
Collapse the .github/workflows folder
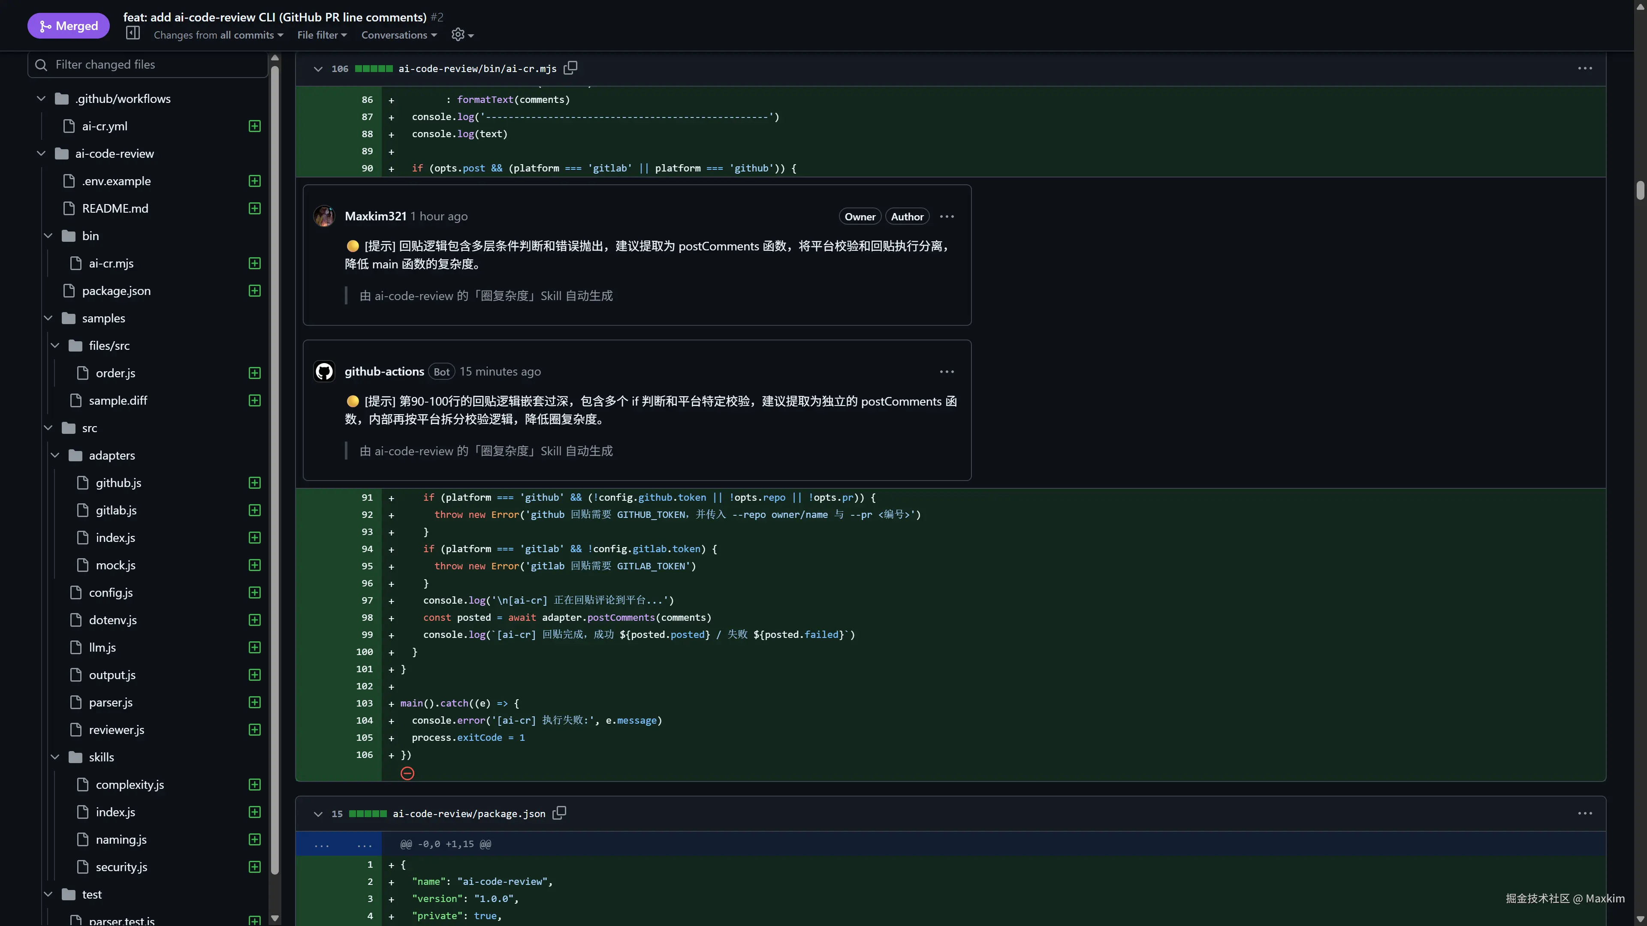[x=41, y=99]
